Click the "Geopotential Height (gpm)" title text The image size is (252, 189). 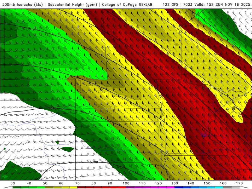coord(72,4)
